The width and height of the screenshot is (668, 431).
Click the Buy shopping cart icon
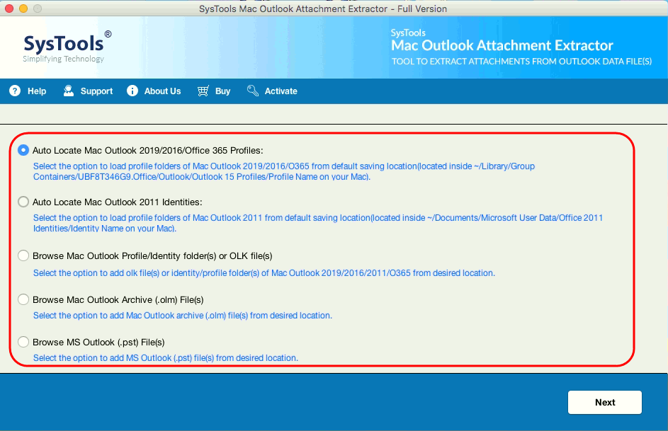click(203, 91)
